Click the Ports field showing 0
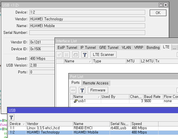Viewport: 178px width, 138px height. click(x=42, y=72)
